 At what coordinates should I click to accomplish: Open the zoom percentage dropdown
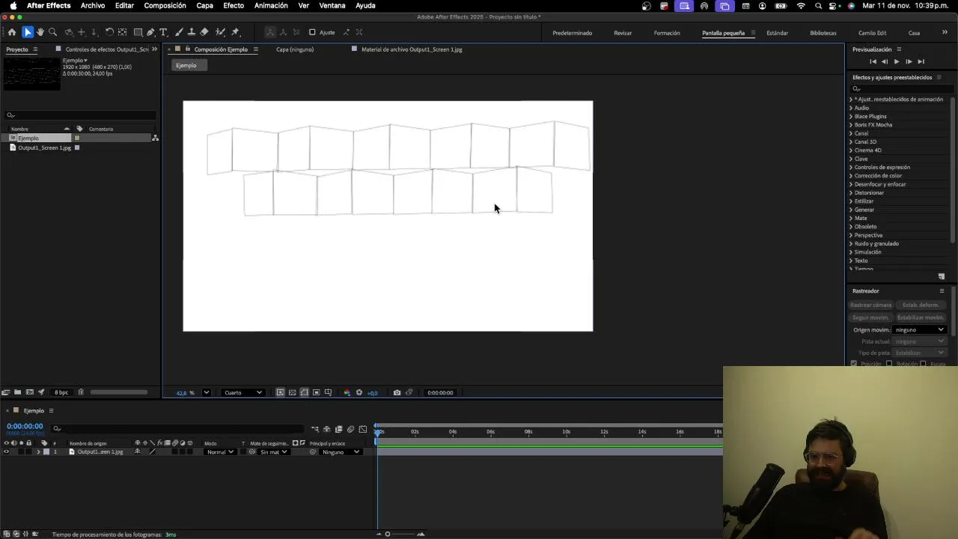(x=207, y=392)
